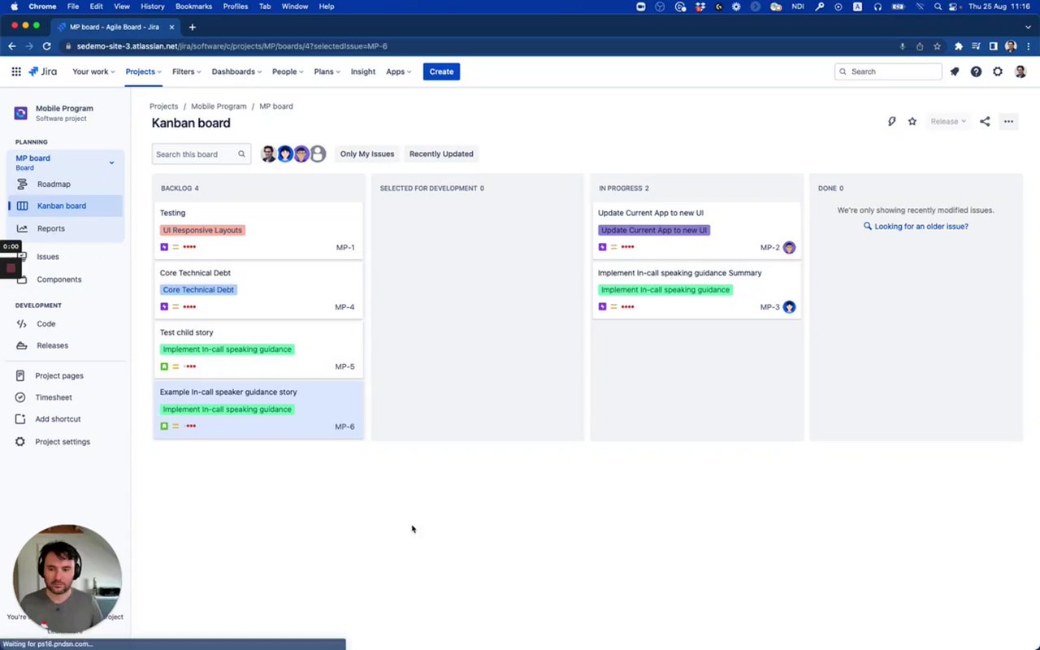Open the Profiles menu in menu bar
The height and width of the screenshot is (650, 1040).
235,6
